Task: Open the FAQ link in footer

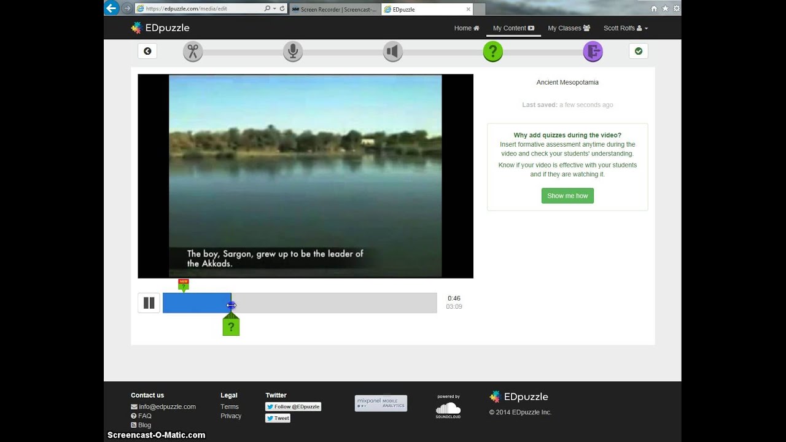Action: [141, 416]
